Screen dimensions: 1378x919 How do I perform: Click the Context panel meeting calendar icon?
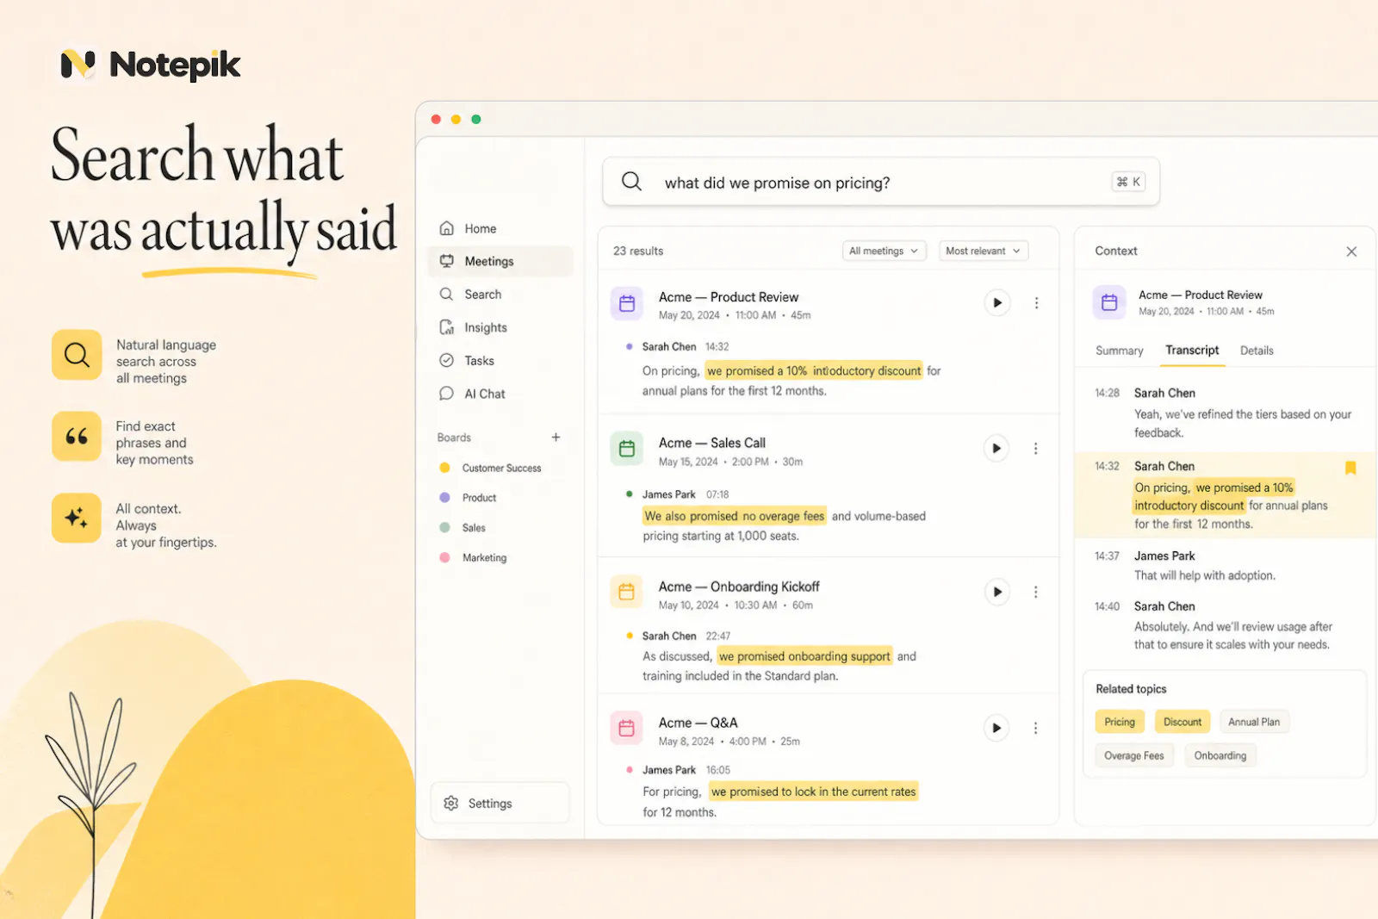pos(1109,302)
